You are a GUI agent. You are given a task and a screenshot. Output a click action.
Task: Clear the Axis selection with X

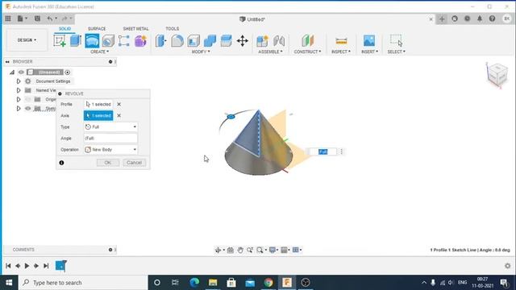click(x=119, y=116)
